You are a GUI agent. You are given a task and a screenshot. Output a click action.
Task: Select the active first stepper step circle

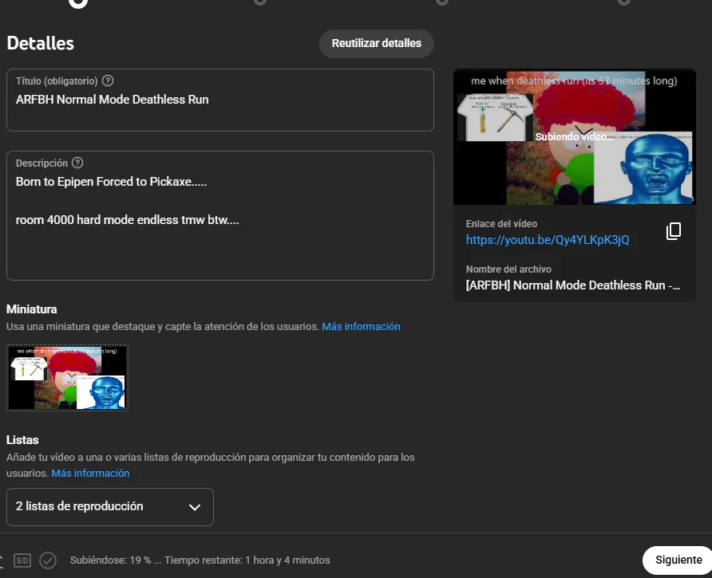pos(78,2)
